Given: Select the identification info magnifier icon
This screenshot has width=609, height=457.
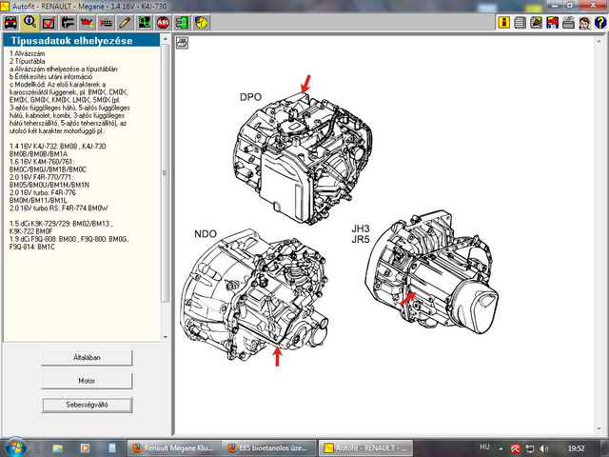Looking at the screenshot, I should pyautogui.click(x=29, y=23).
